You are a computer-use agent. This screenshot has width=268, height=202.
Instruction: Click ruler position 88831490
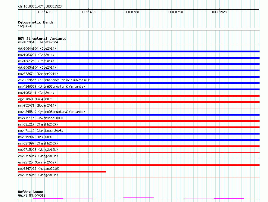point(88,12)
